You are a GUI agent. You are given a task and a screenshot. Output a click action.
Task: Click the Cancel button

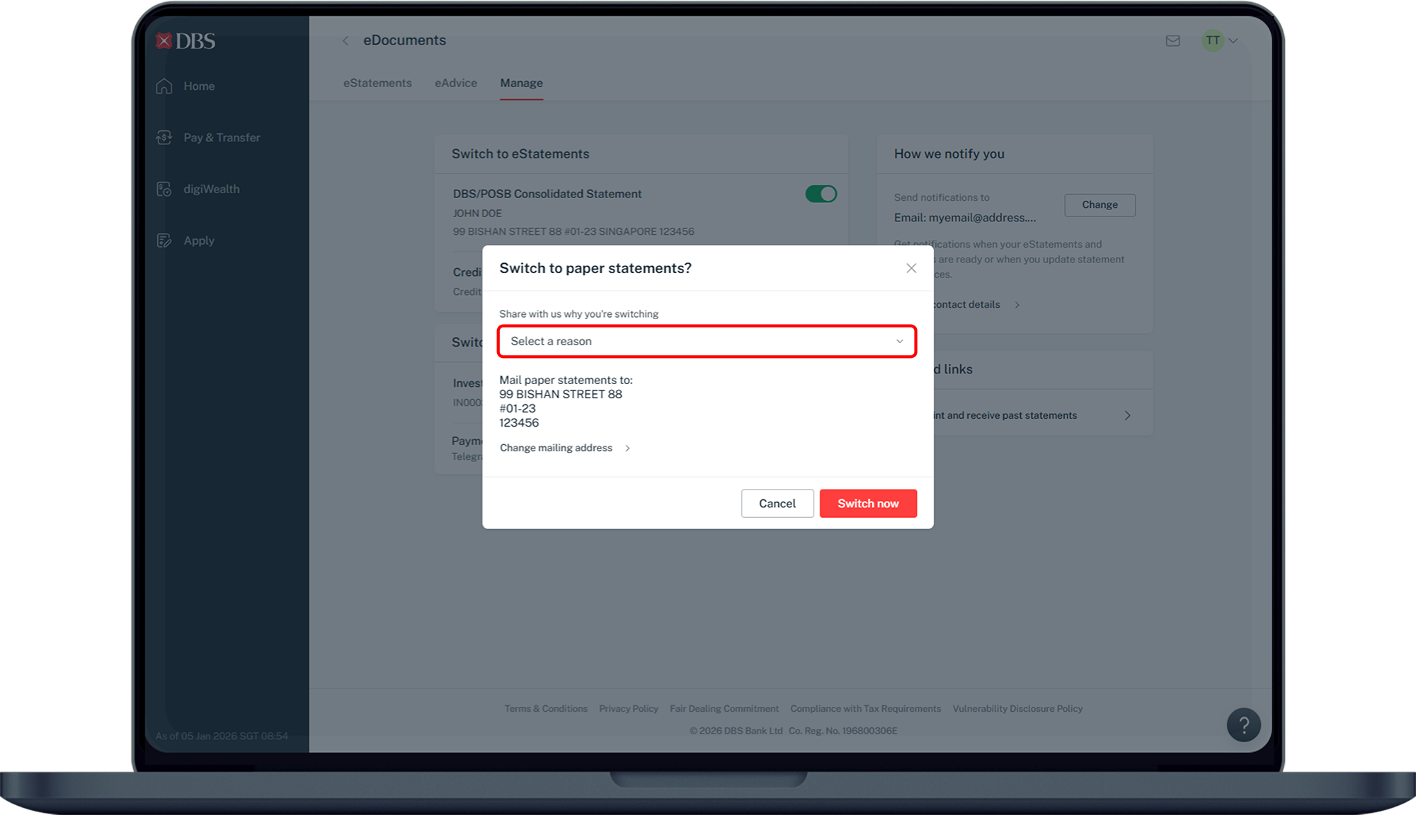click(x=777, y=504)
